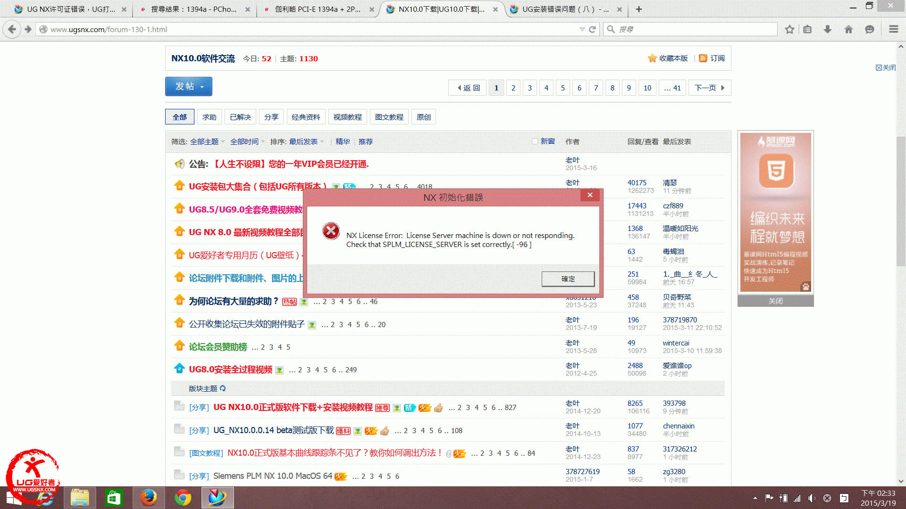This screenshot has width=906, height=509.
Task: Open the 论坛会员赞助榜 thread
Action: (x=218, y=347)
